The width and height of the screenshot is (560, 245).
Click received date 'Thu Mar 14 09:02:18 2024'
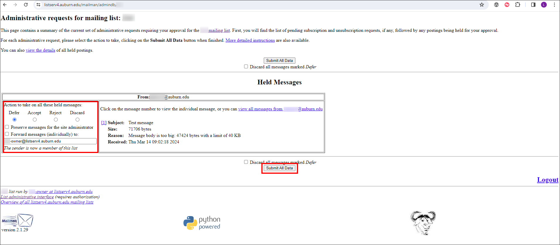click(154, 142)
